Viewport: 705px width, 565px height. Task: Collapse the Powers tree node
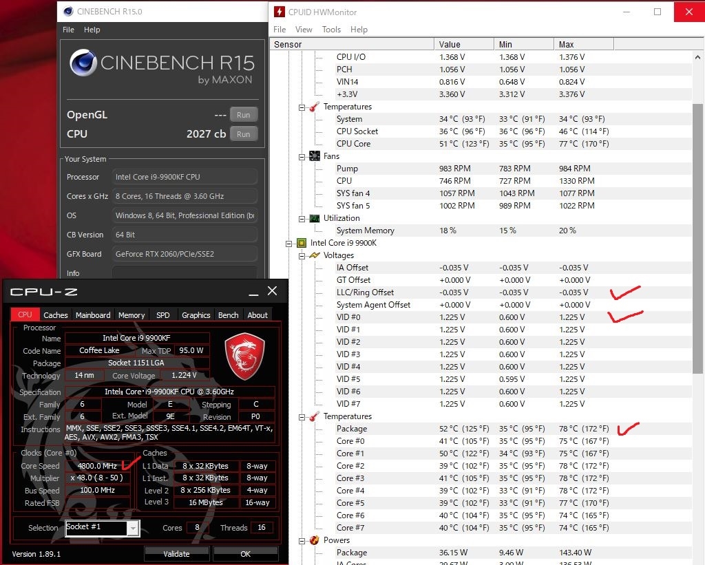pos(302,541)
